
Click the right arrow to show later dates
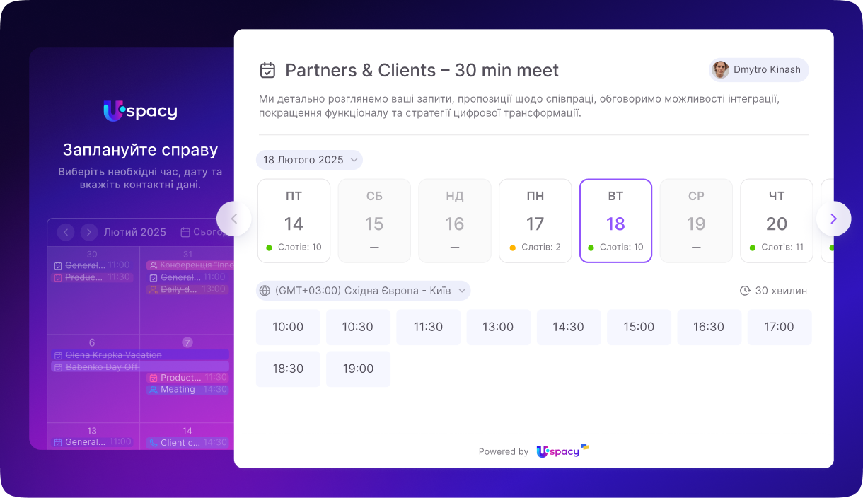point(833,219)
